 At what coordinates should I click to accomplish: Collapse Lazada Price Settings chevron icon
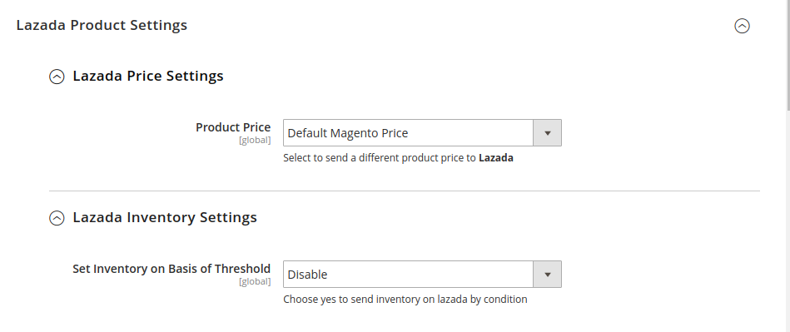point(57,77)
